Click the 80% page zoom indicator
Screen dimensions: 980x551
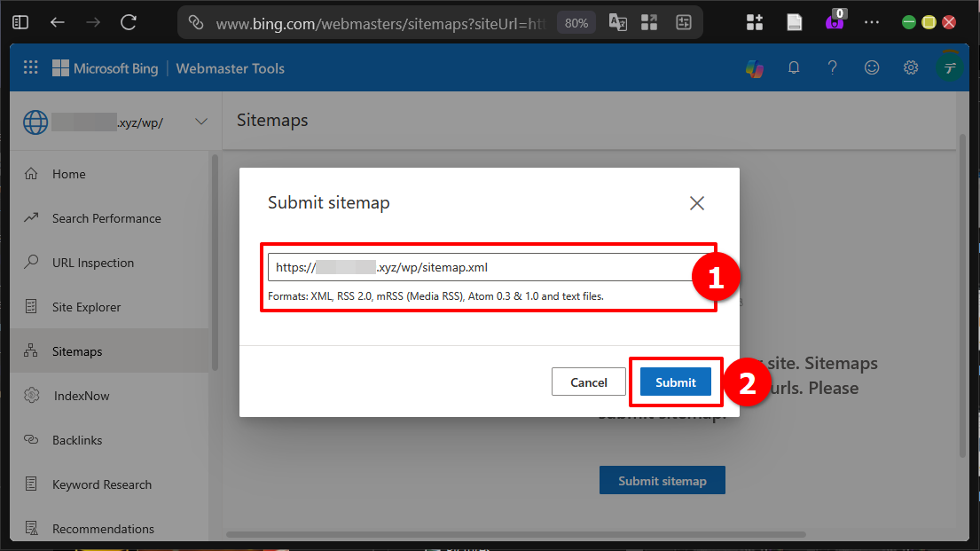point(576,21)
